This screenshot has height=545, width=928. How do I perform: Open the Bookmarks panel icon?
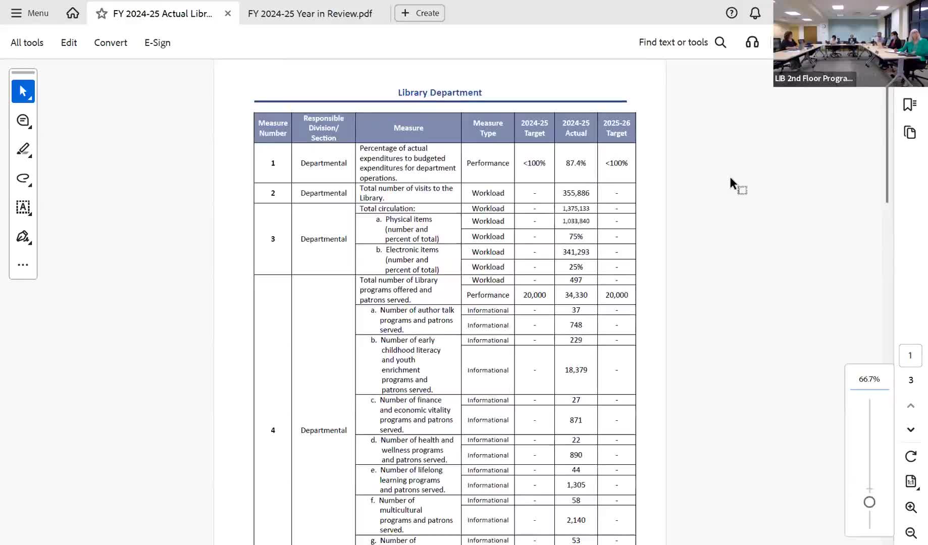(910, 104)
